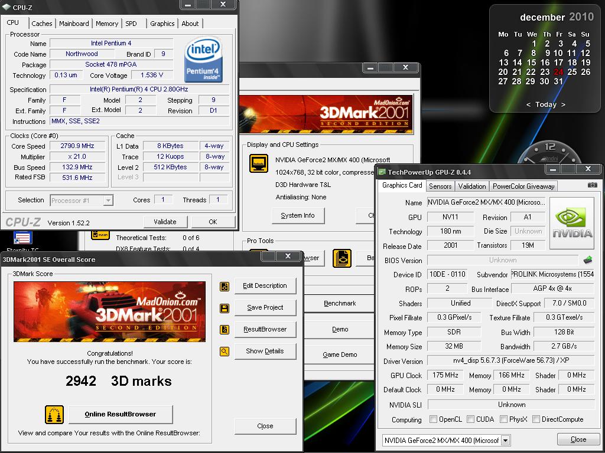The width and height of the screenshot is (605, 453).
Task: Click the Device ID value 10DE - 0110
Action: [448, 274]
